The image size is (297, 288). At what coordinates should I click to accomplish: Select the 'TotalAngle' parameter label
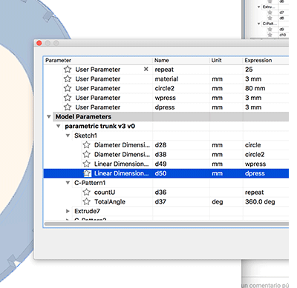pyautogui.click(x=110, y=202)
